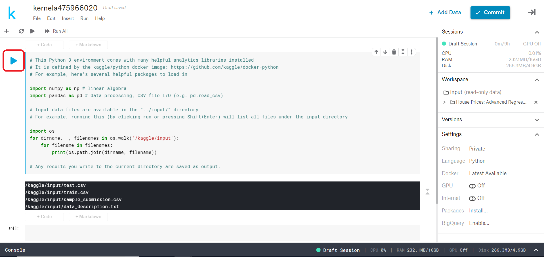
Task: Collapse the Sessions panel
Action: point(537,32)
